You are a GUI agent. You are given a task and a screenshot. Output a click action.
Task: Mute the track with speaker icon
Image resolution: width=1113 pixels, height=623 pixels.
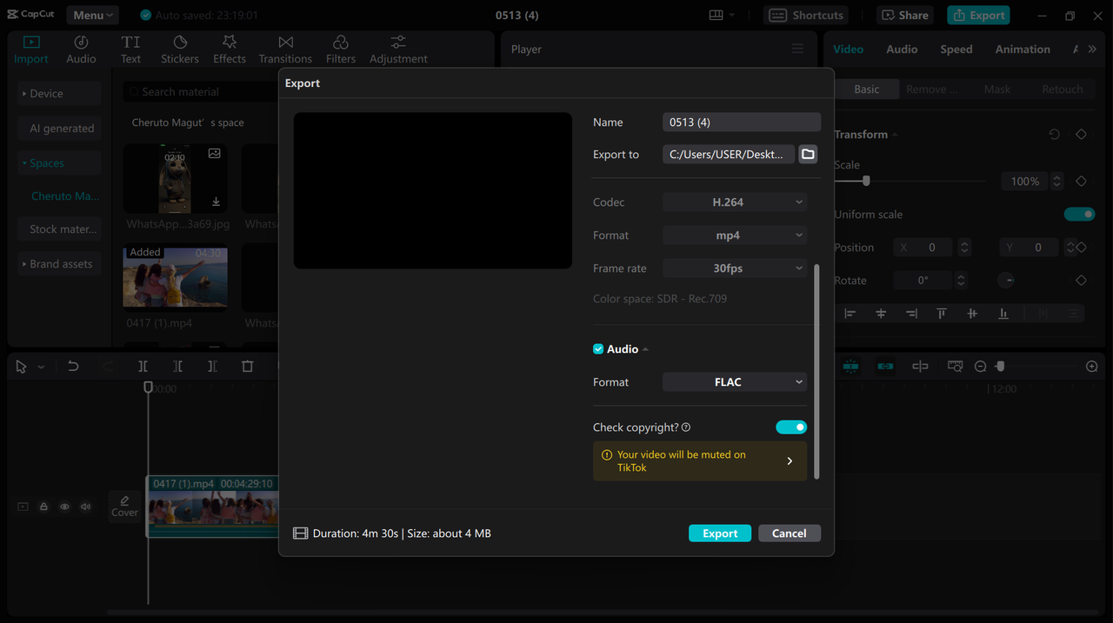click(85, 507)
